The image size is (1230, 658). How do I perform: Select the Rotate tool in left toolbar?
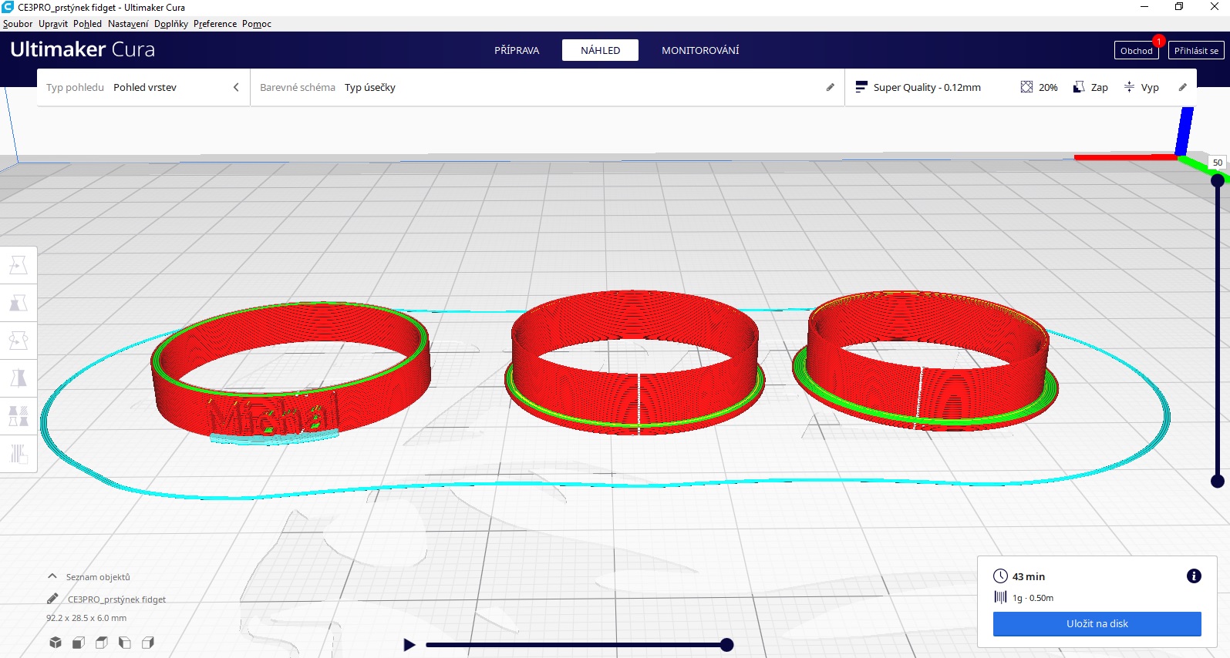[19, 341]
